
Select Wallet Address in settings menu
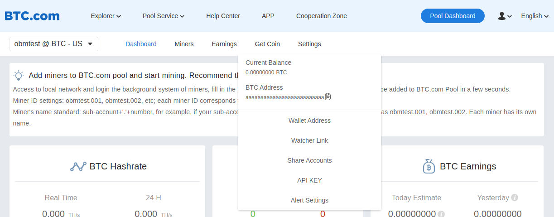[309, 121]
